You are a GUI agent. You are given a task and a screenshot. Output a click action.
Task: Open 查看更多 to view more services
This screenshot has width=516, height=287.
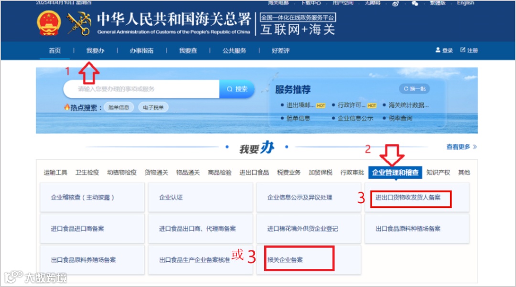coord(462,147)
